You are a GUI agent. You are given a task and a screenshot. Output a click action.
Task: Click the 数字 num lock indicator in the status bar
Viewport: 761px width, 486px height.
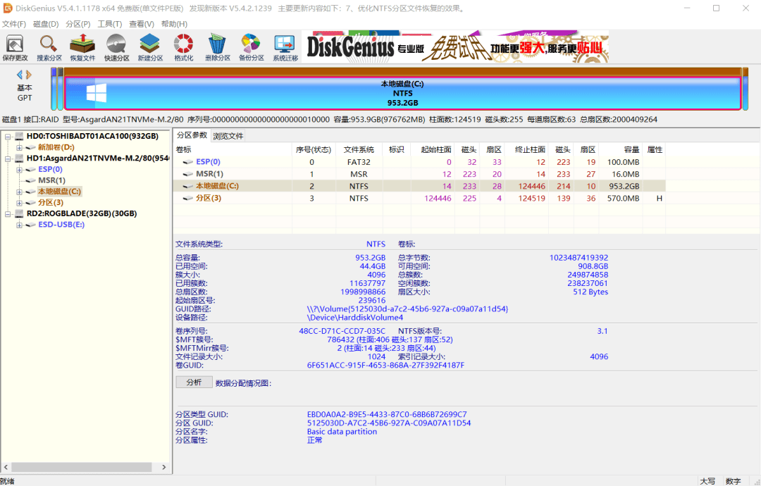click(x=734, y=481)
